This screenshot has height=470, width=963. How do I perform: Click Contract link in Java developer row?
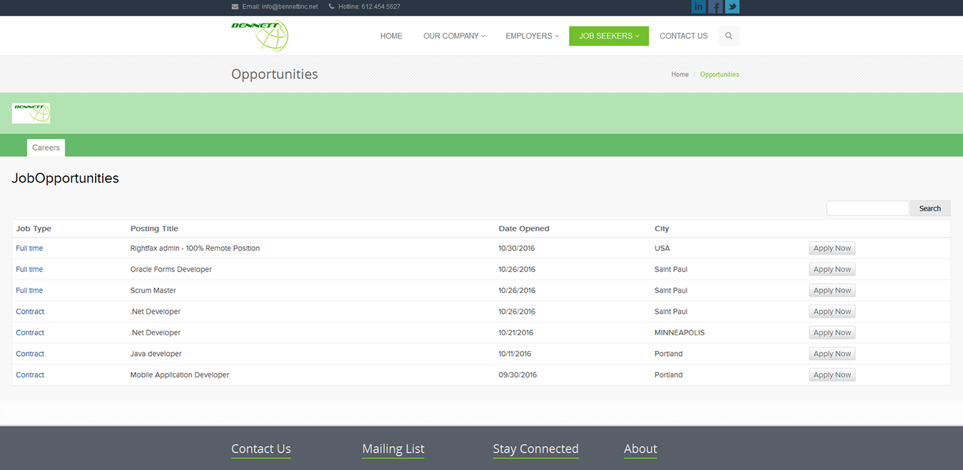click(x=30, y=354)
